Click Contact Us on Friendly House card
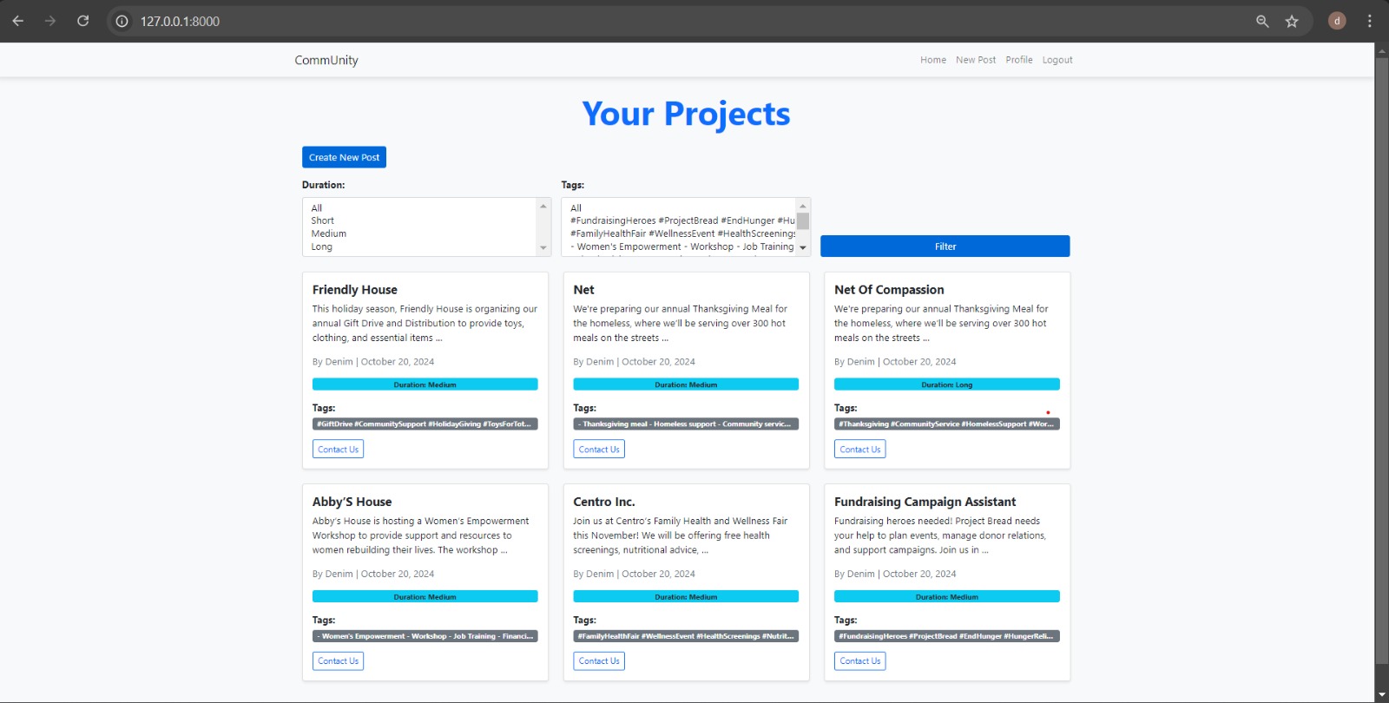This screenshot has width=1389, height=703. coord(338,449)
